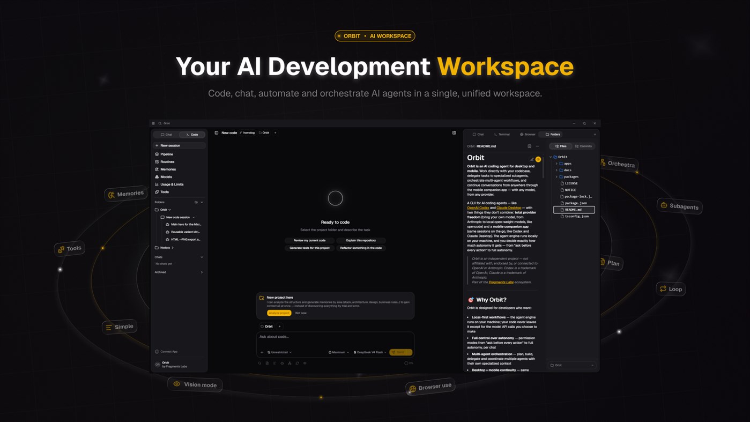Click the square icon in the README header
Viewport: 750px width, 422px height.
(x=529, y=146)
